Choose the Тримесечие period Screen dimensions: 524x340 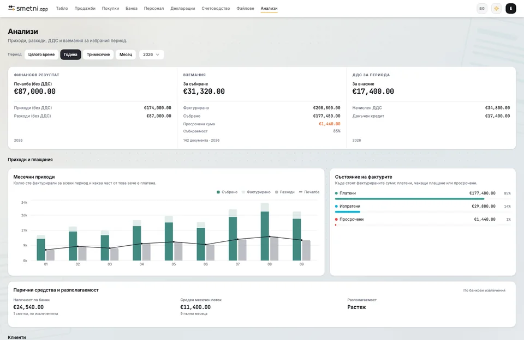click(98, 54)
